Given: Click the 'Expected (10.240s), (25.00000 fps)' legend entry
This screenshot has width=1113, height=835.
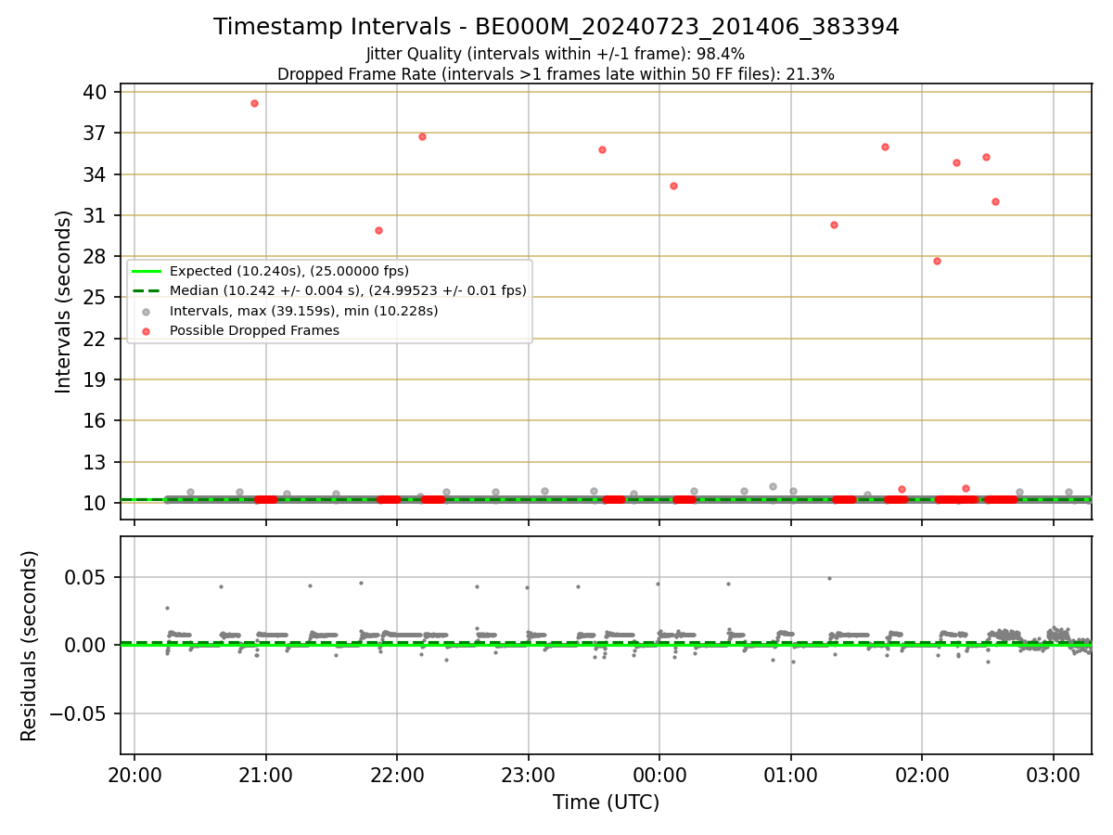Looking at the screenshot, I should 289,271.
